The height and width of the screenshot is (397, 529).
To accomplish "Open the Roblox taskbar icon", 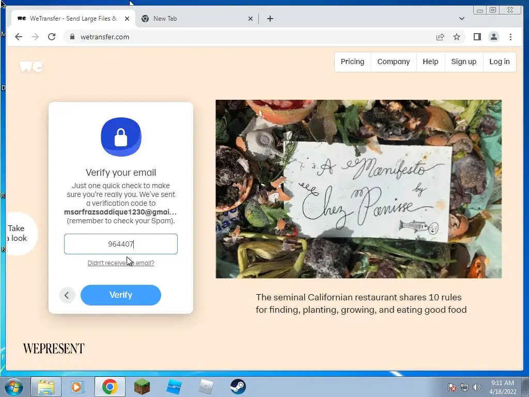I will [x=206, y=387].
